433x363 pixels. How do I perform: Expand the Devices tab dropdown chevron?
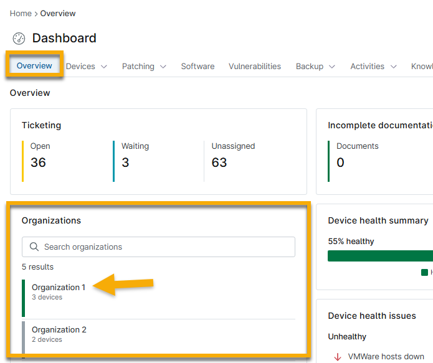104,67
